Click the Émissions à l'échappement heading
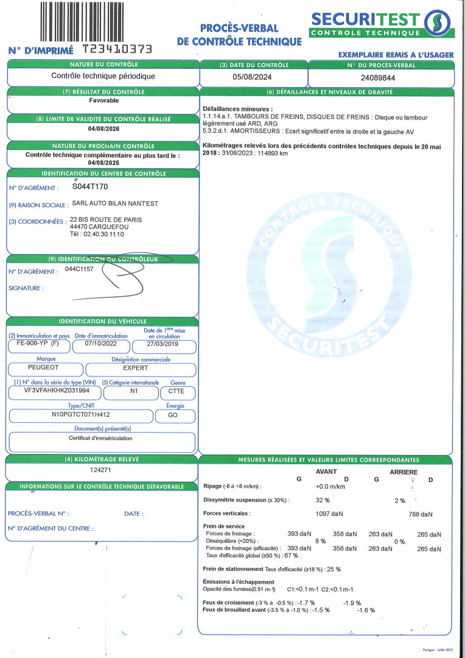 238,582
